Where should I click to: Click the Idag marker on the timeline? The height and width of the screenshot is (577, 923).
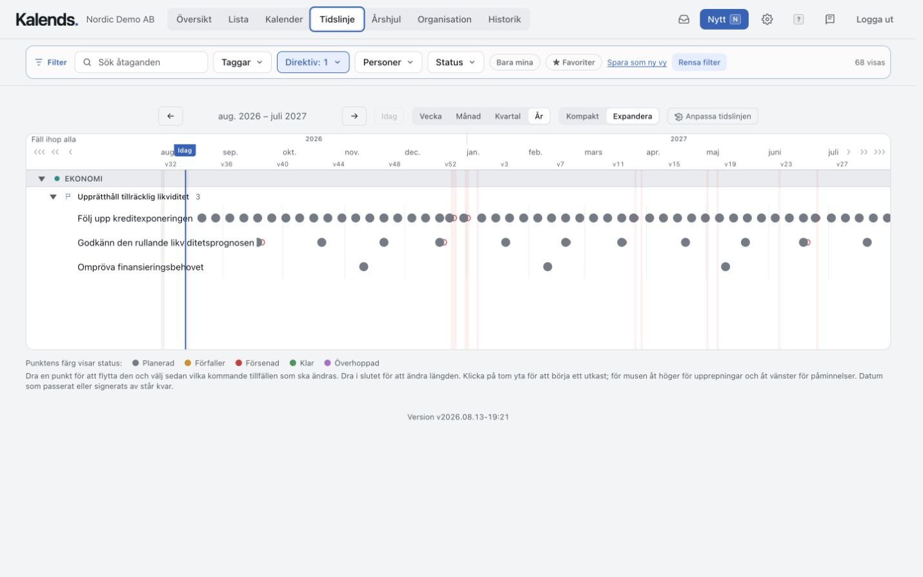point(185,150)
